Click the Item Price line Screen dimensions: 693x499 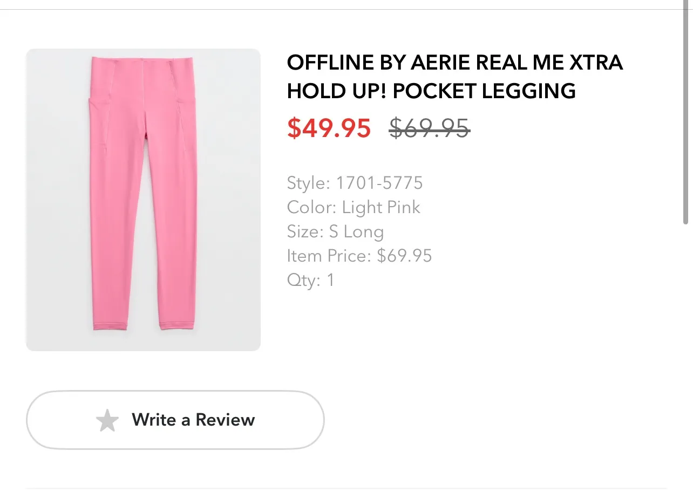(x=359, y=256)
